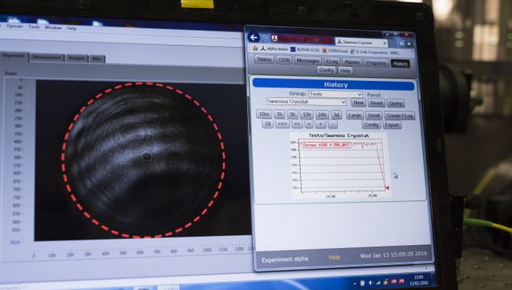
Task: Click the volume speaker tray icon
Action: click(371, 282)
